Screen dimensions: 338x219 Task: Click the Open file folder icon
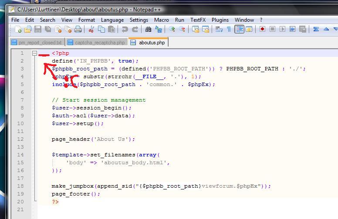pyautogui.click(x=27, y=29)
